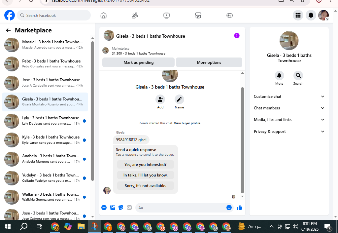
Task: Edit chat Name pencil icon
Action: [x=179, y=99]
